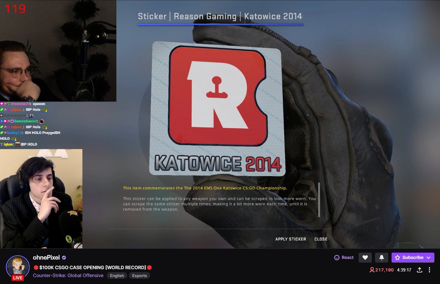The height and width of the screenshot is (284, 440).
Task: Click the commemorates Katowice Championship description text
Action: (205, 188)
